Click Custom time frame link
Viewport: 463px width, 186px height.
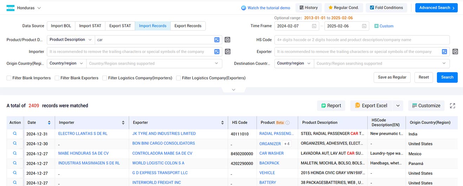click(x=384, y=26)
